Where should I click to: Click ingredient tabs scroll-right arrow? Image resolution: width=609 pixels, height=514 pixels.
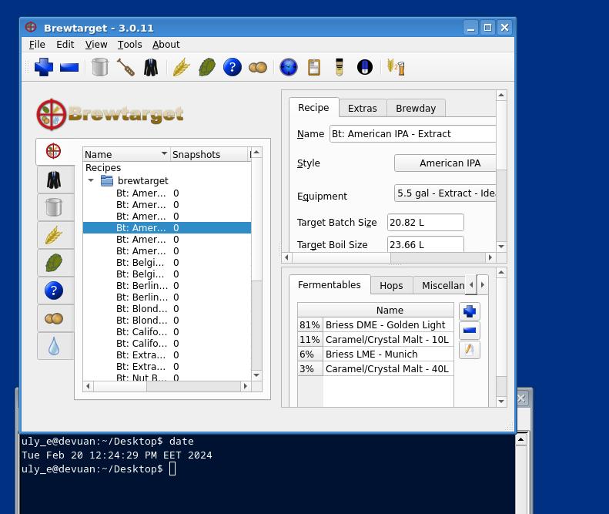[483, 285]
